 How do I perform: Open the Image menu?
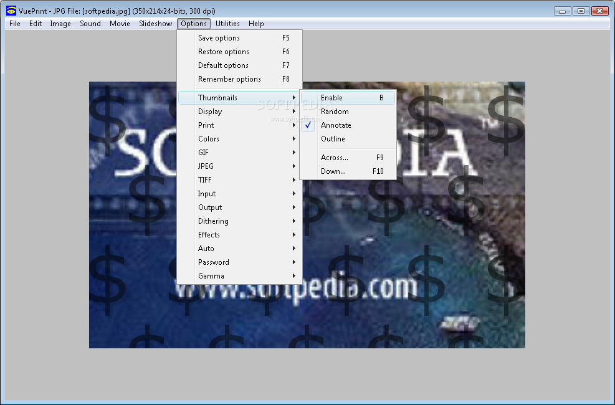coord(60,24)
